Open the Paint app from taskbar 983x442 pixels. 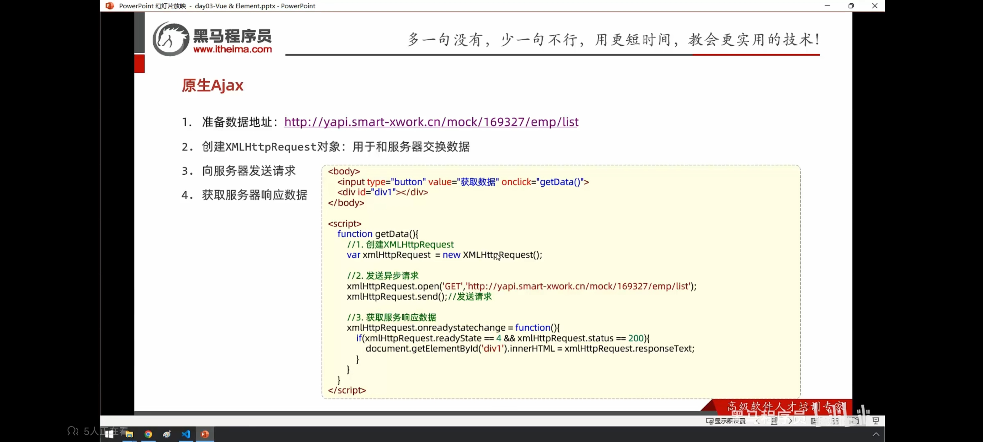tap(167, 434)
